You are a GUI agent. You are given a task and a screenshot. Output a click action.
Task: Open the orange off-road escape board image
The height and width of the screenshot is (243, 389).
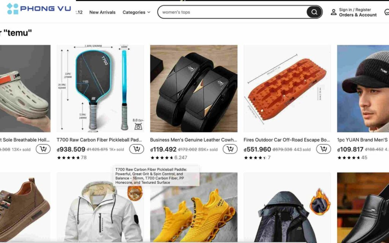tap(287, 88)
